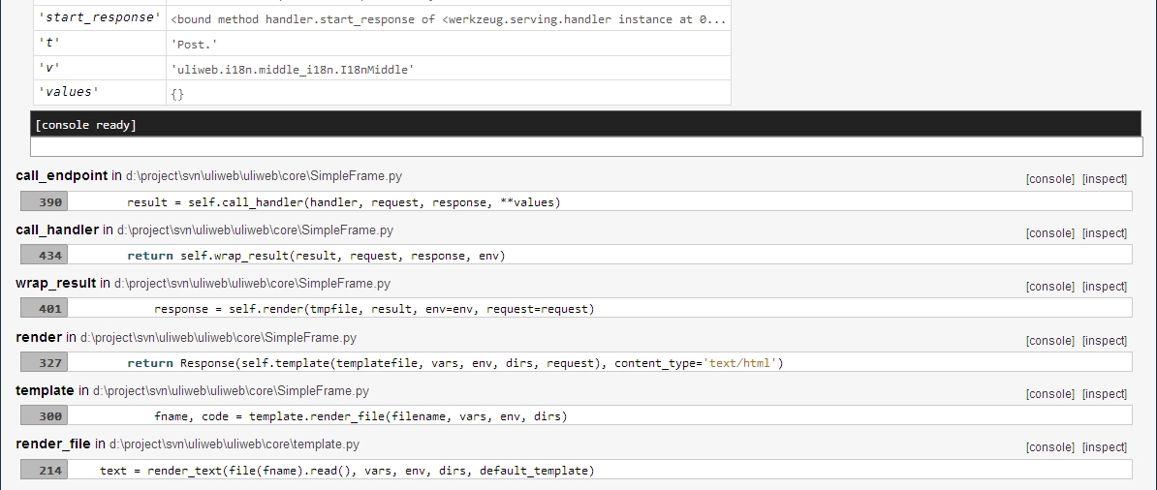
Task: Expand source line 214 render_text code
Action: point(346,471)
